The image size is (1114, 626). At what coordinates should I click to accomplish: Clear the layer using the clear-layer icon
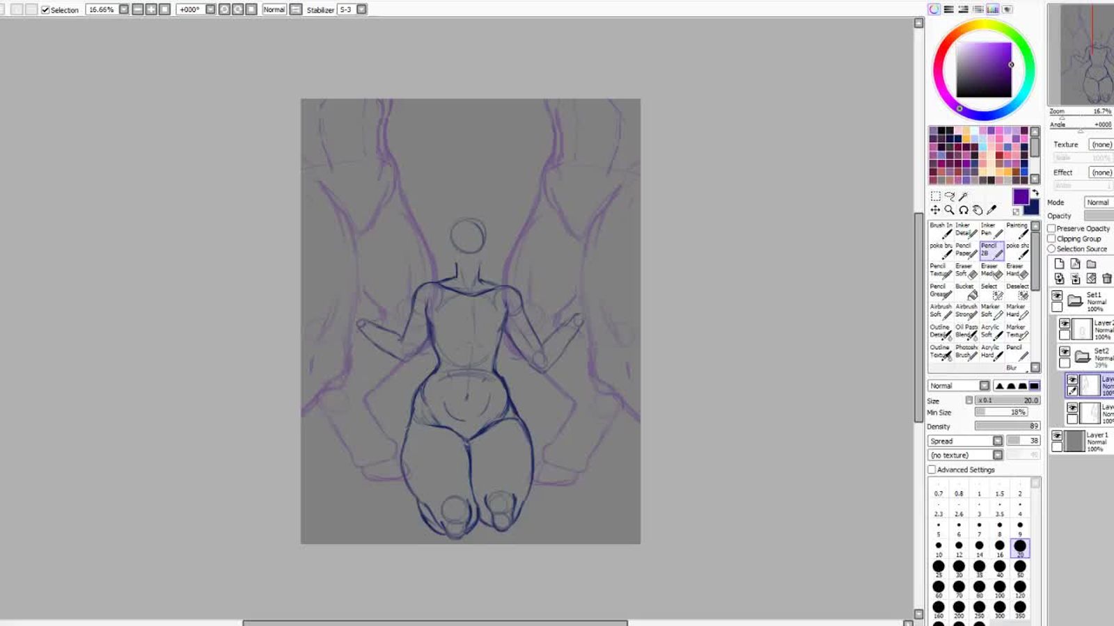(1091, 278)
